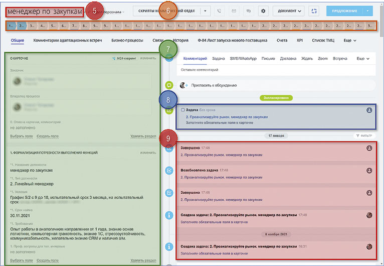Select the Zoom activity tab

click(322, 59)
